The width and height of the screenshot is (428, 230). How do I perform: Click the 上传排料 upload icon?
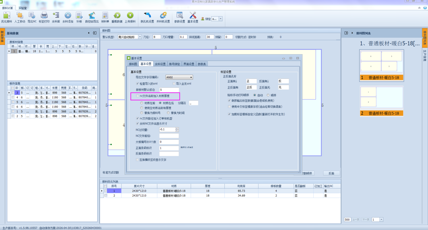coord(130,15)
